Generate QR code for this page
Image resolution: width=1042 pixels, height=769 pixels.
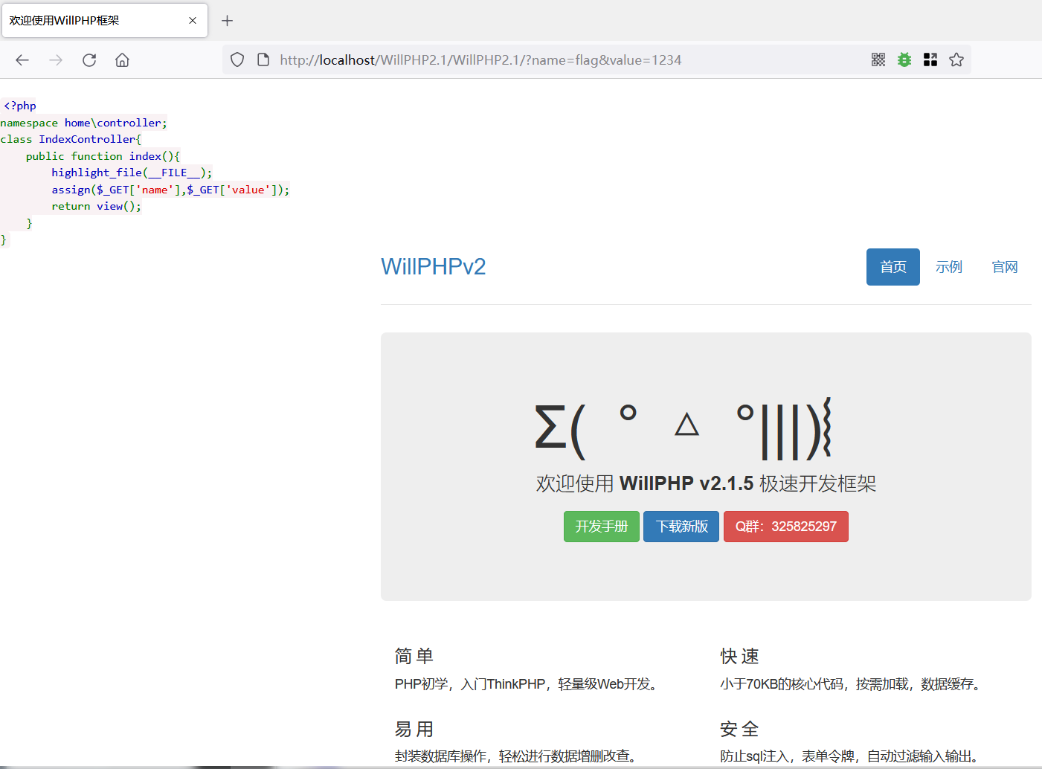[878, 59]
